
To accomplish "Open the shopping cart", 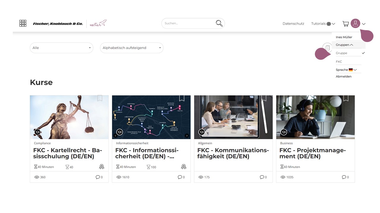I will pyautogui.click(x=346, y=24).
